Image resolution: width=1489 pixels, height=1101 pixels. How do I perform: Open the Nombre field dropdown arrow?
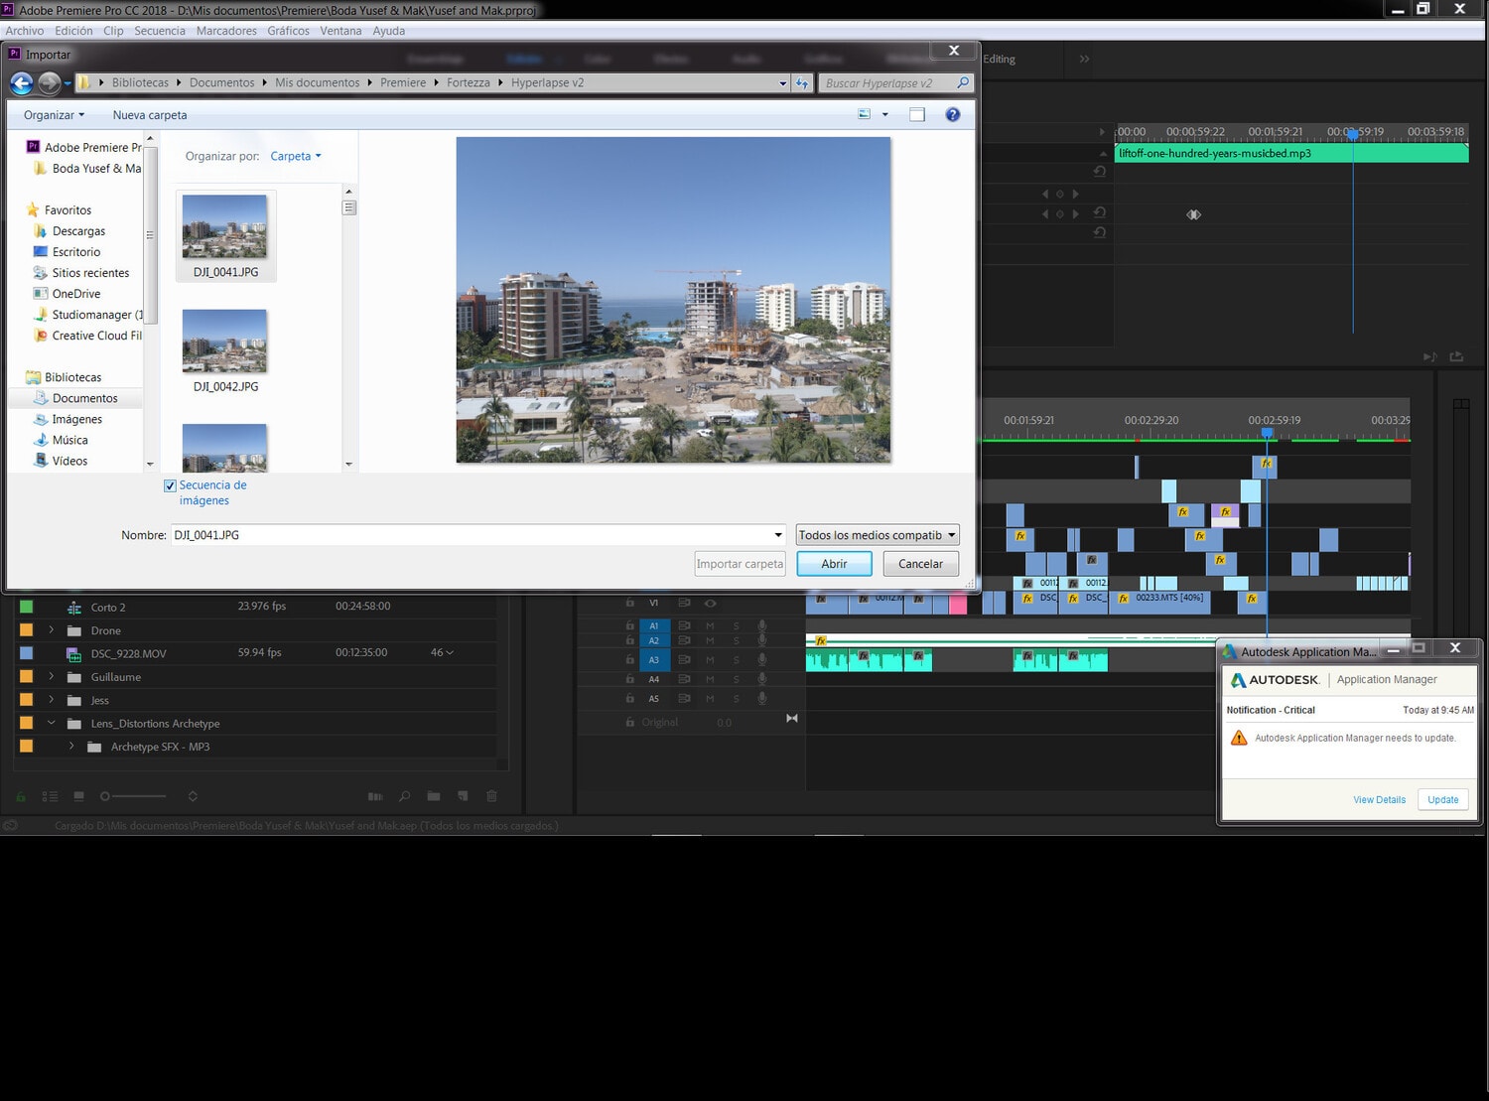click(776, 535)
